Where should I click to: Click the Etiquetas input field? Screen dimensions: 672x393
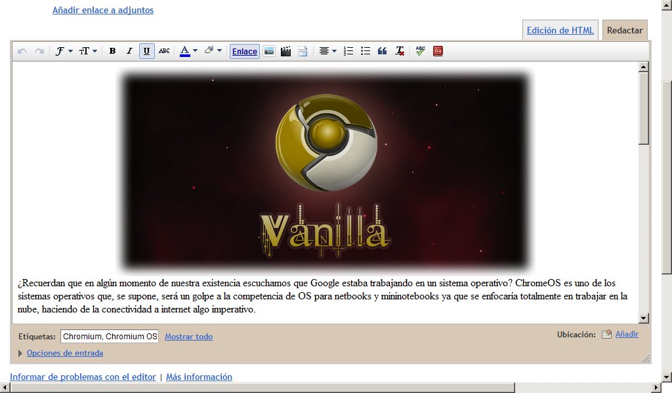pos(110,337)
